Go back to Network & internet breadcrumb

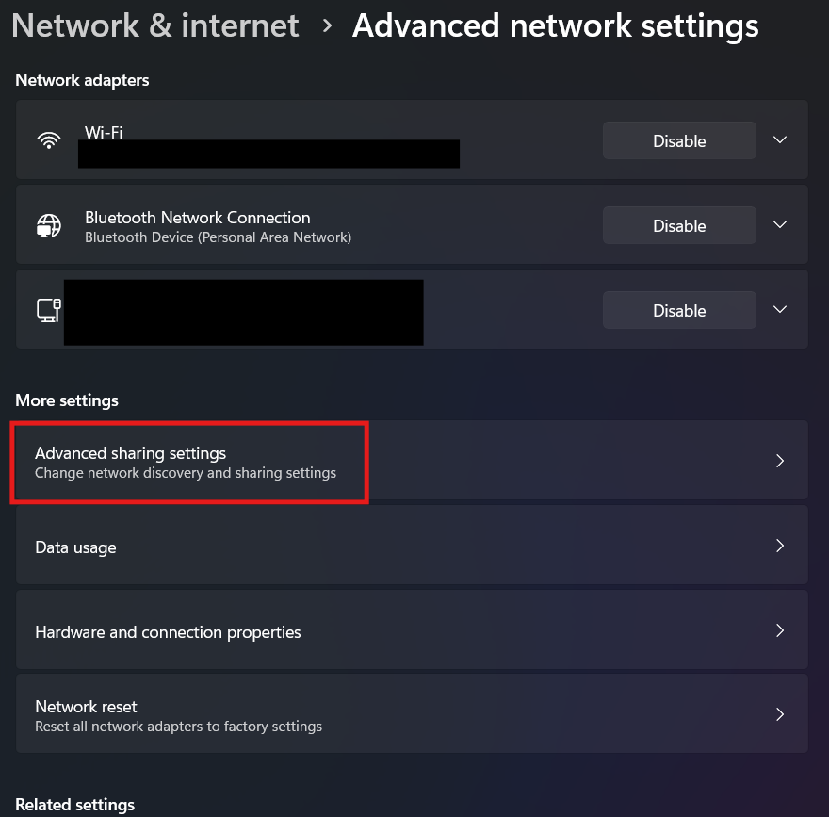click(x=155, y=25)
